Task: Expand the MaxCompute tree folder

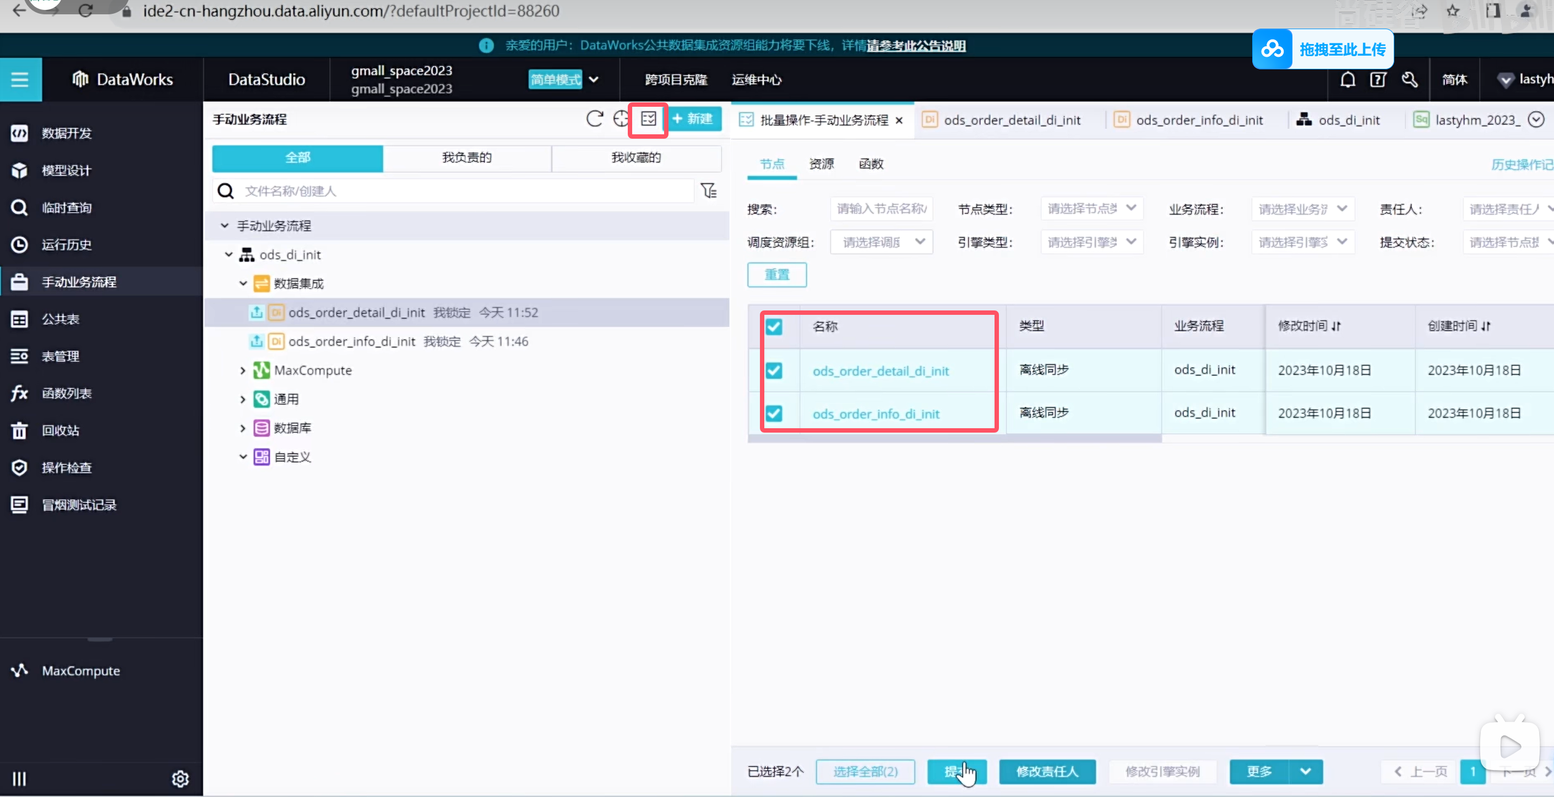Action: 243,370
